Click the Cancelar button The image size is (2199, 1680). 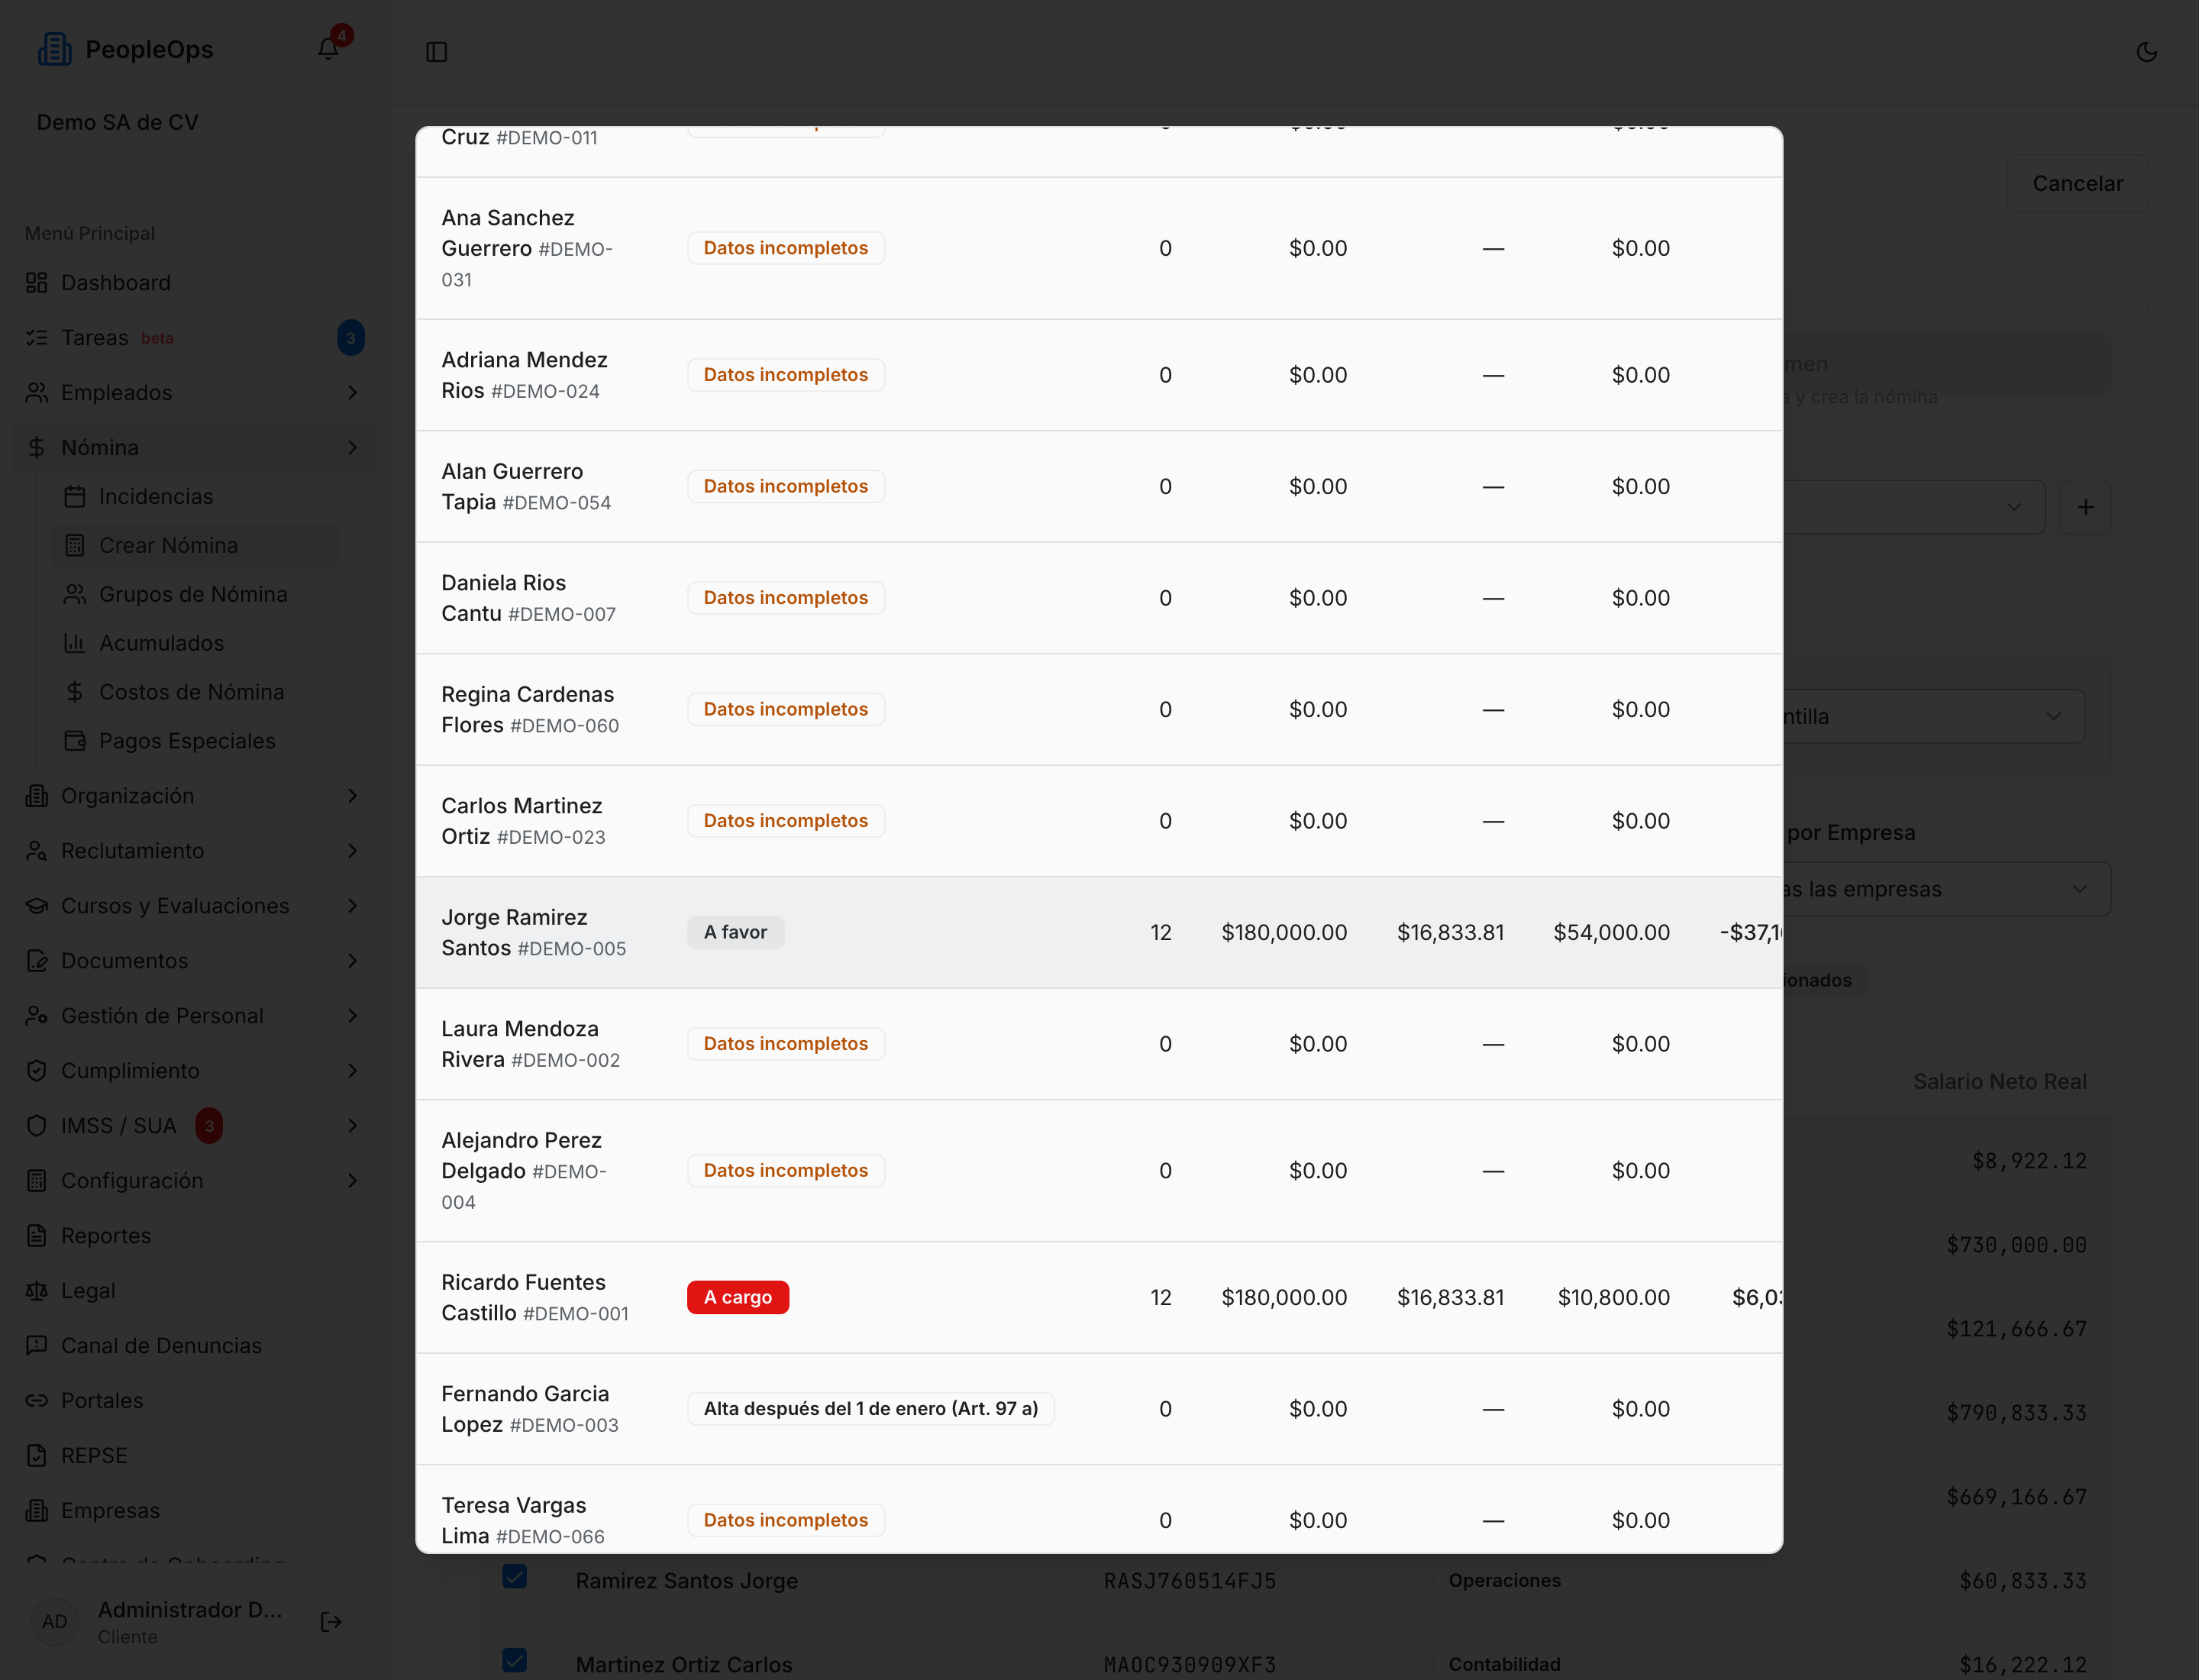tap(2077, 183)
